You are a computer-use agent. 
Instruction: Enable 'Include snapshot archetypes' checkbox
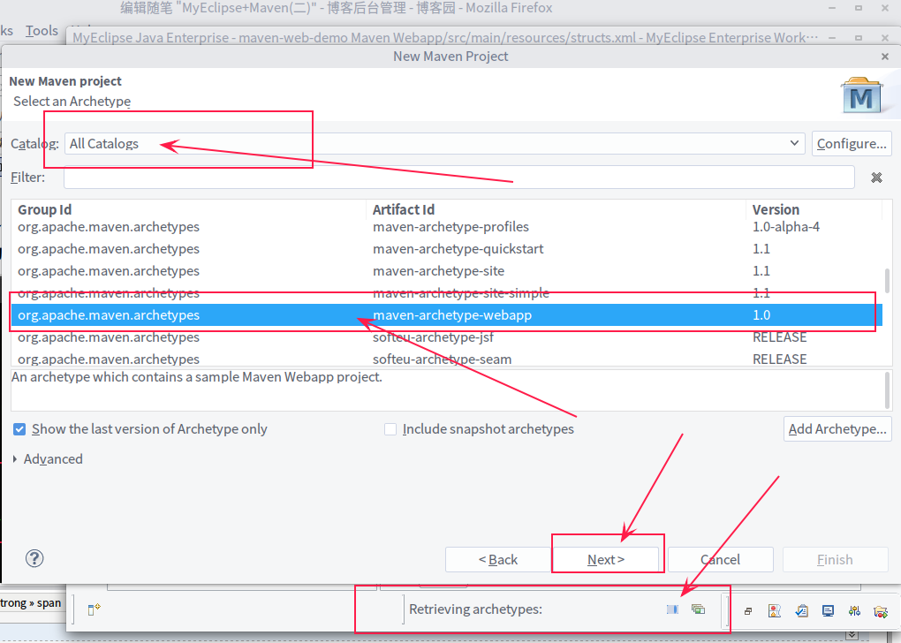coord(390,429)
